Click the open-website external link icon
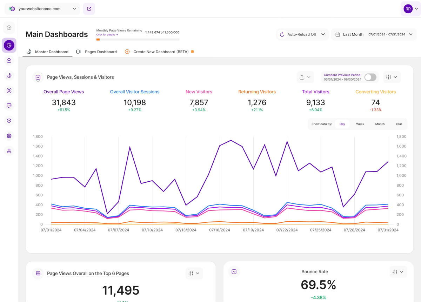The image size is (421, 302). (x=89, y=9)
